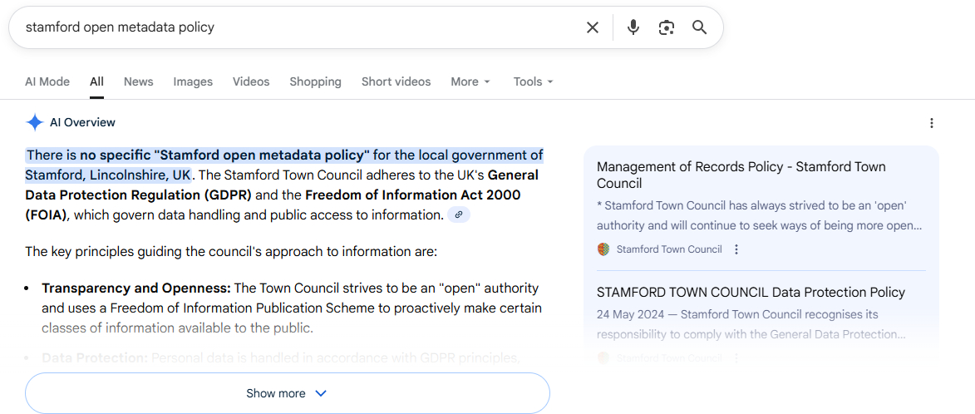This screenshot has height=414, width=975.
Task: Open the Images results tab
Action: click(193, 81)
